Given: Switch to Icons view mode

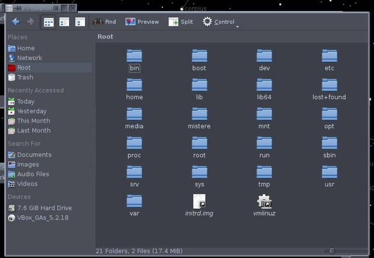Looking at the screenshot, I should pos(49,22).
